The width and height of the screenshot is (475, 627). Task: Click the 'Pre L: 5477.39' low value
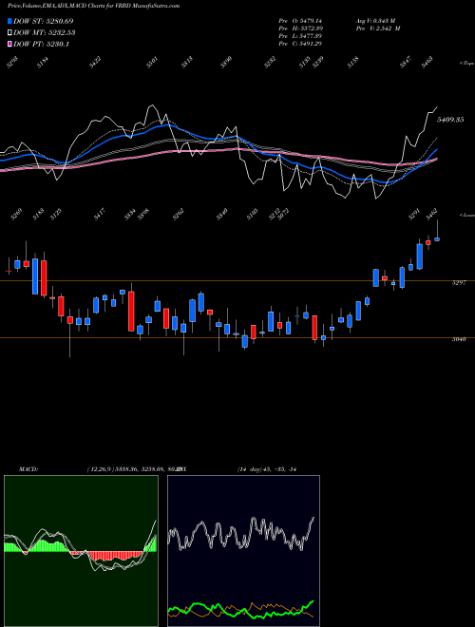coord(300,36)
